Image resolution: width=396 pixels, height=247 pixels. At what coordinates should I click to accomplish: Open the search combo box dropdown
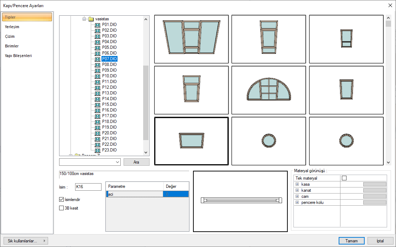click(118, 162)
